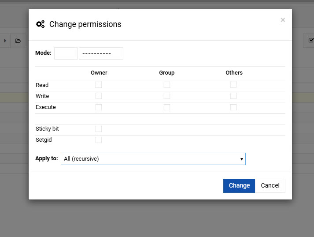Viewport: 314px width, 237px height.
Task: Click the Execute row label
Action: tap(46, 107)
